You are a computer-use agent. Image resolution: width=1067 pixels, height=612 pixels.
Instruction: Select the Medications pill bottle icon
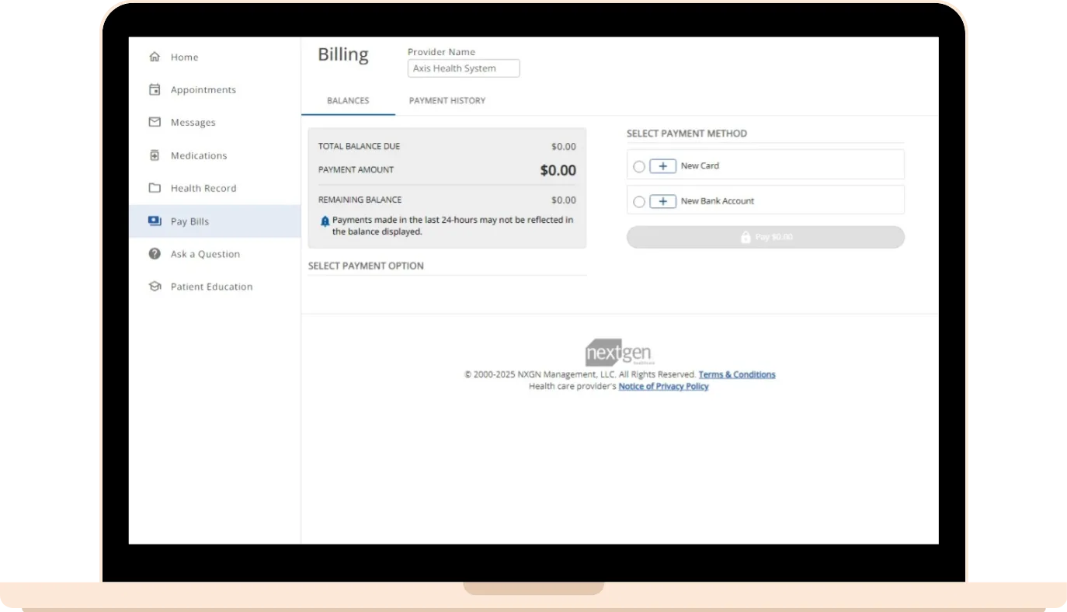155,155
